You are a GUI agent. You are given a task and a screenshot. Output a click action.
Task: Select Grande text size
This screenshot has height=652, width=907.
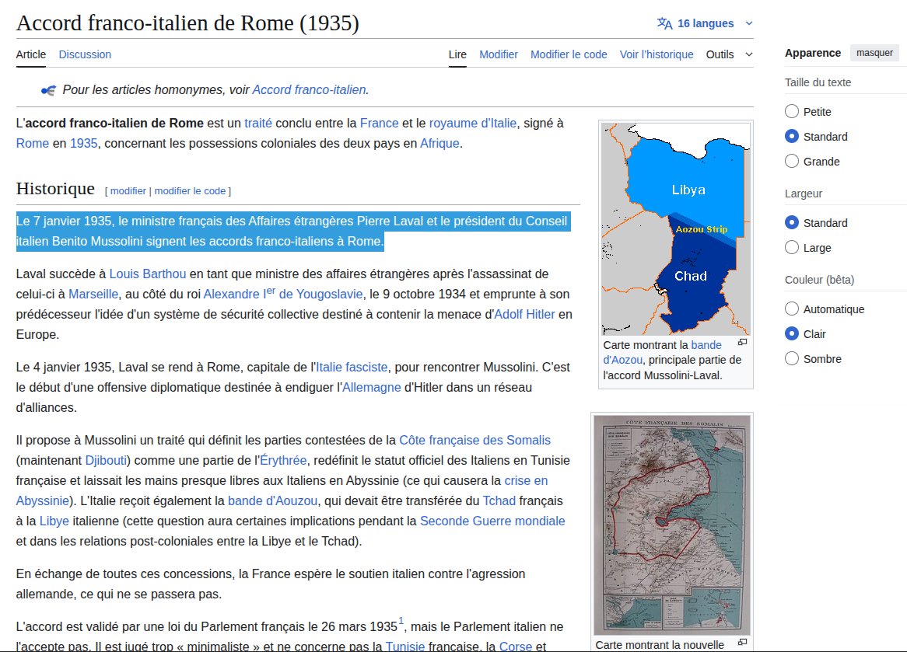coord(792,162)
